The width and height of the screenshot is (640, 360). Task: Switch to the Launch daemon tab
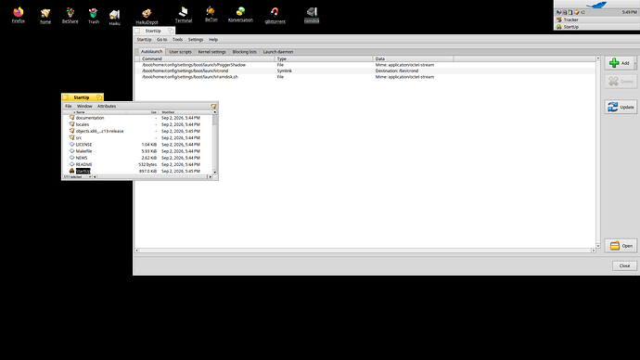[x=278, y=52]
